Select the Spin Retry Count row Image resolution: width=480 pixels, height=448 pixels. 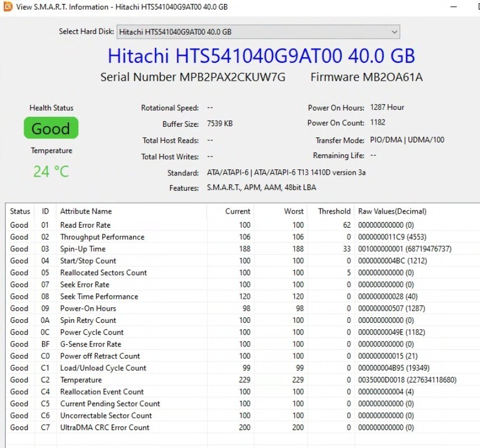coord(243,321)
